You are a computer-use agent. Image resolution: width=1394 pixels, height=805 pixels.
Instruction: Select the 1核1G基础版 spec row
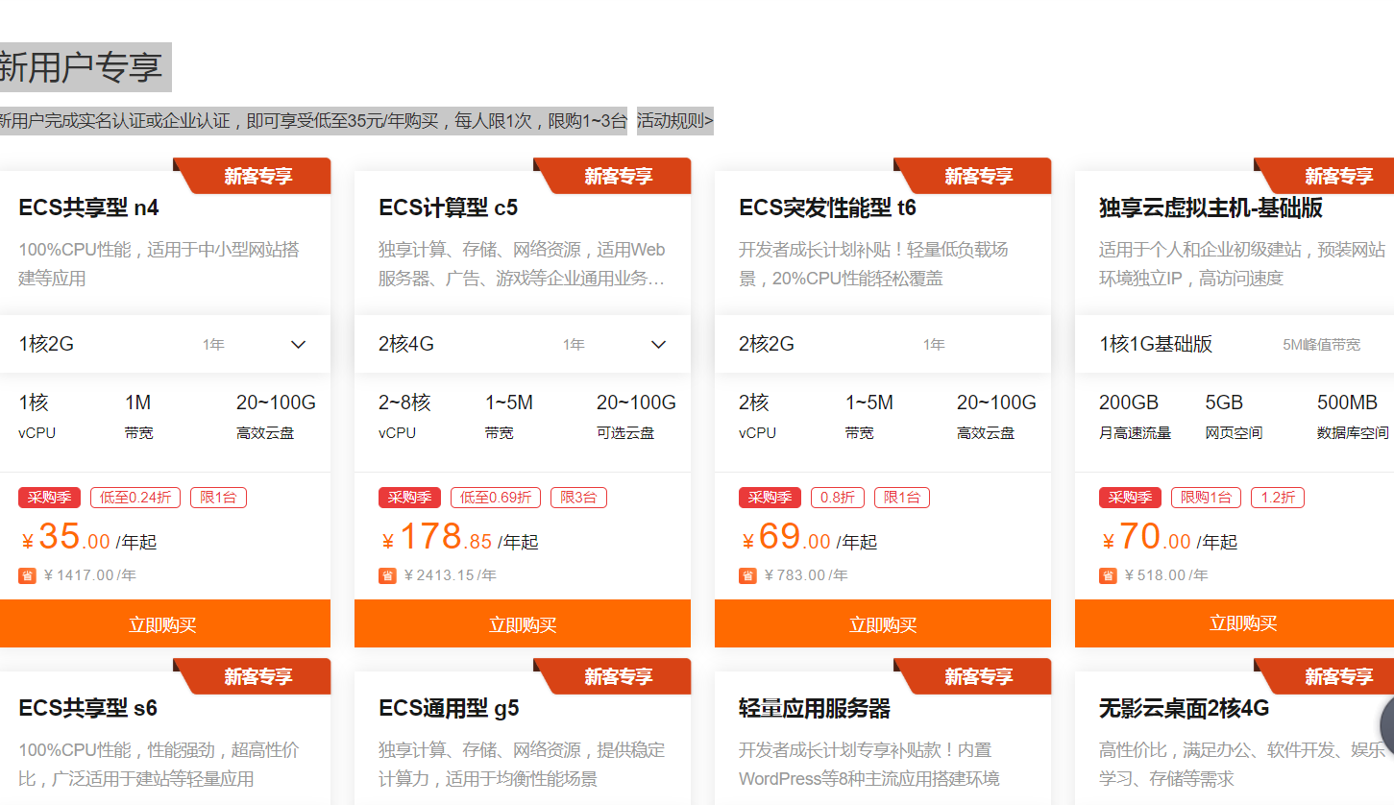(1235, 344)
